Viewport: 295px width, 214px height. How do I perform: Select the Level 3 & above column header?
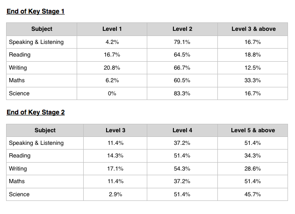click(x=252, y=29)
